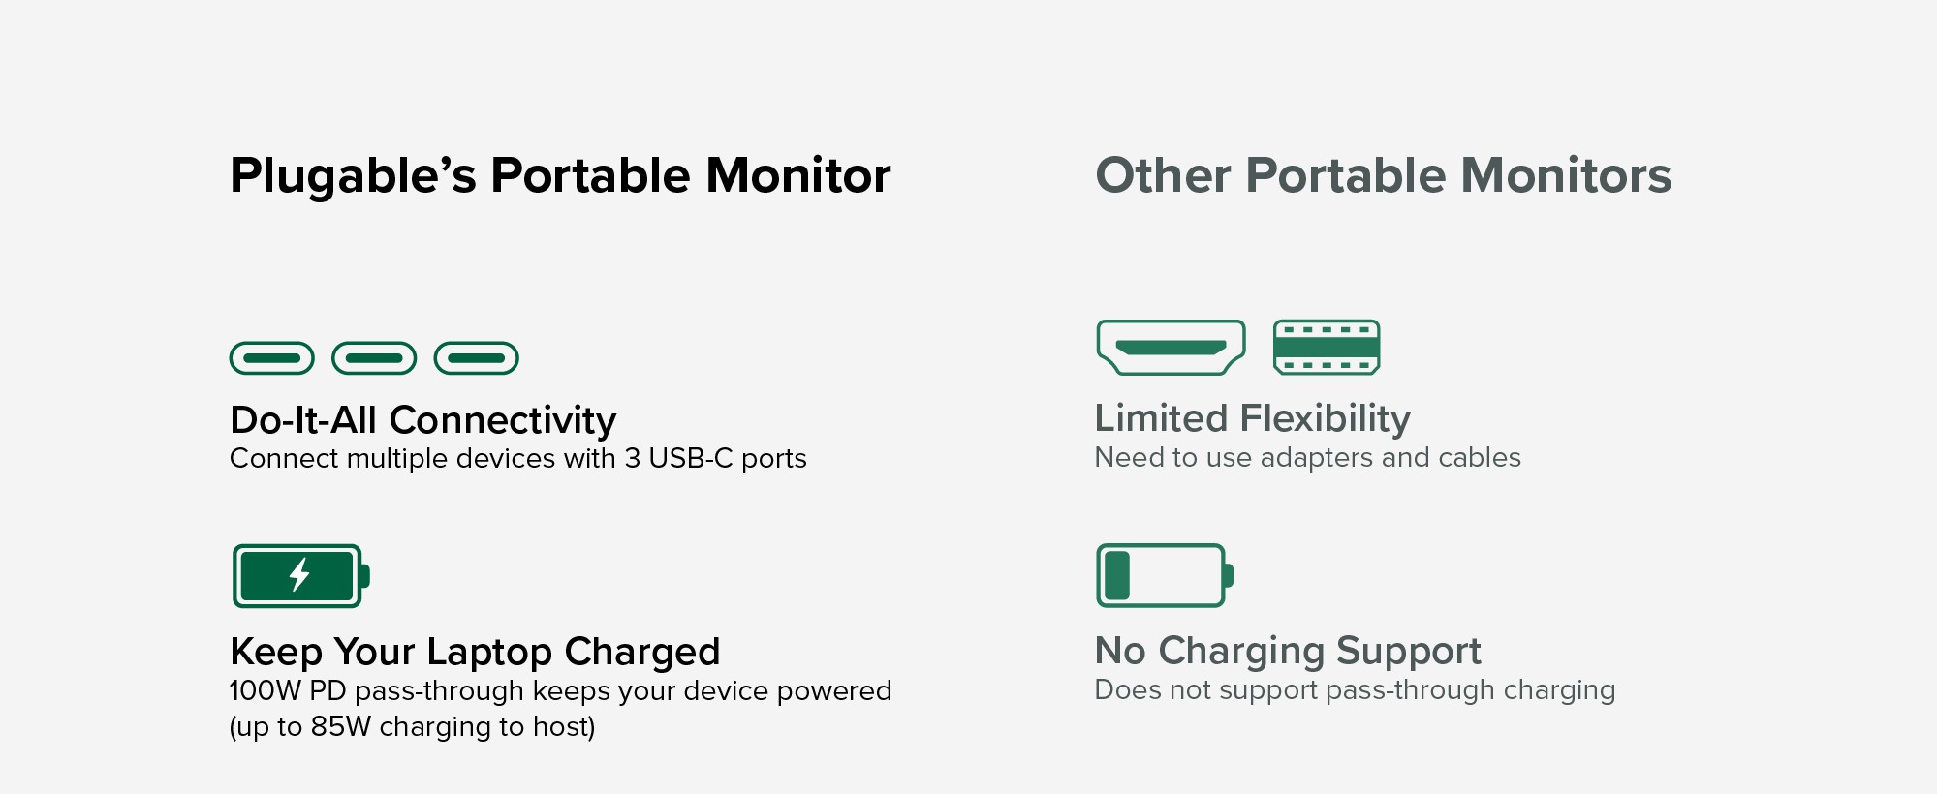Select the DisplayPort connector icon

click(1326, 347)
